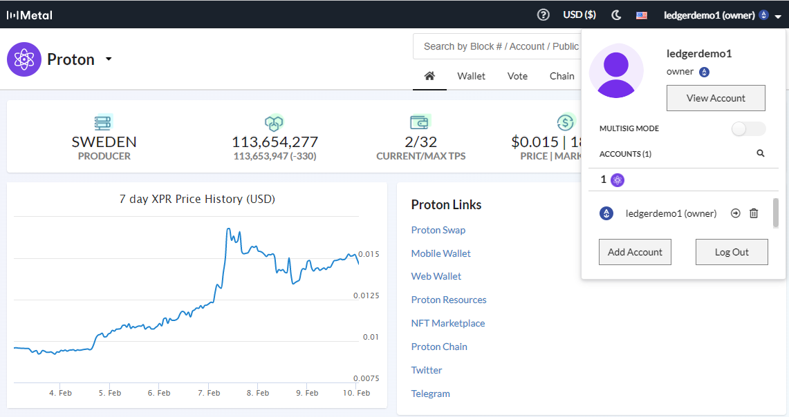Enable Multisig Mode toggle

747,128
